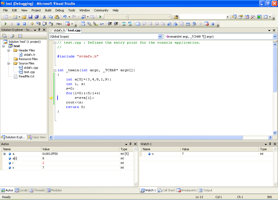Open the wmain function members dropdown
278x200 pixels.
coord(275,37)
